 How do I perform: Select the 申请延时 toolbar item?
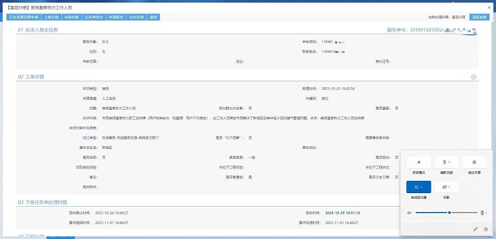pos(116,17)
